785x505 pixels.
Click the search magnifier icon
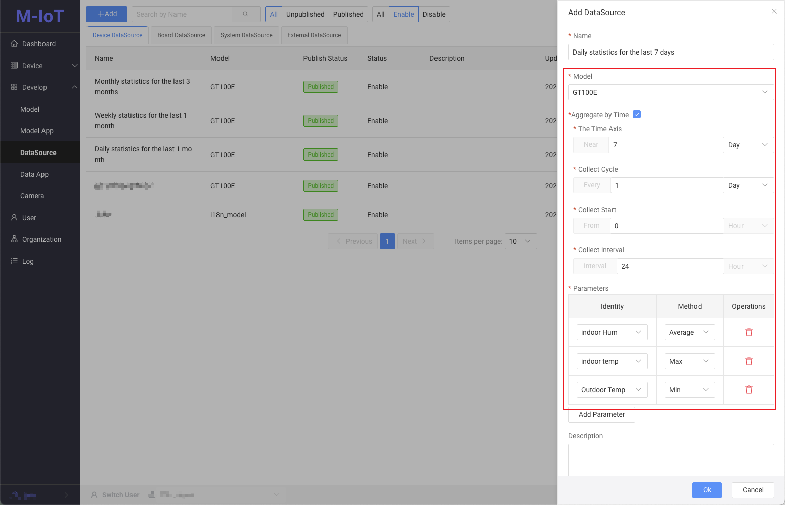[x=246, y=14]
